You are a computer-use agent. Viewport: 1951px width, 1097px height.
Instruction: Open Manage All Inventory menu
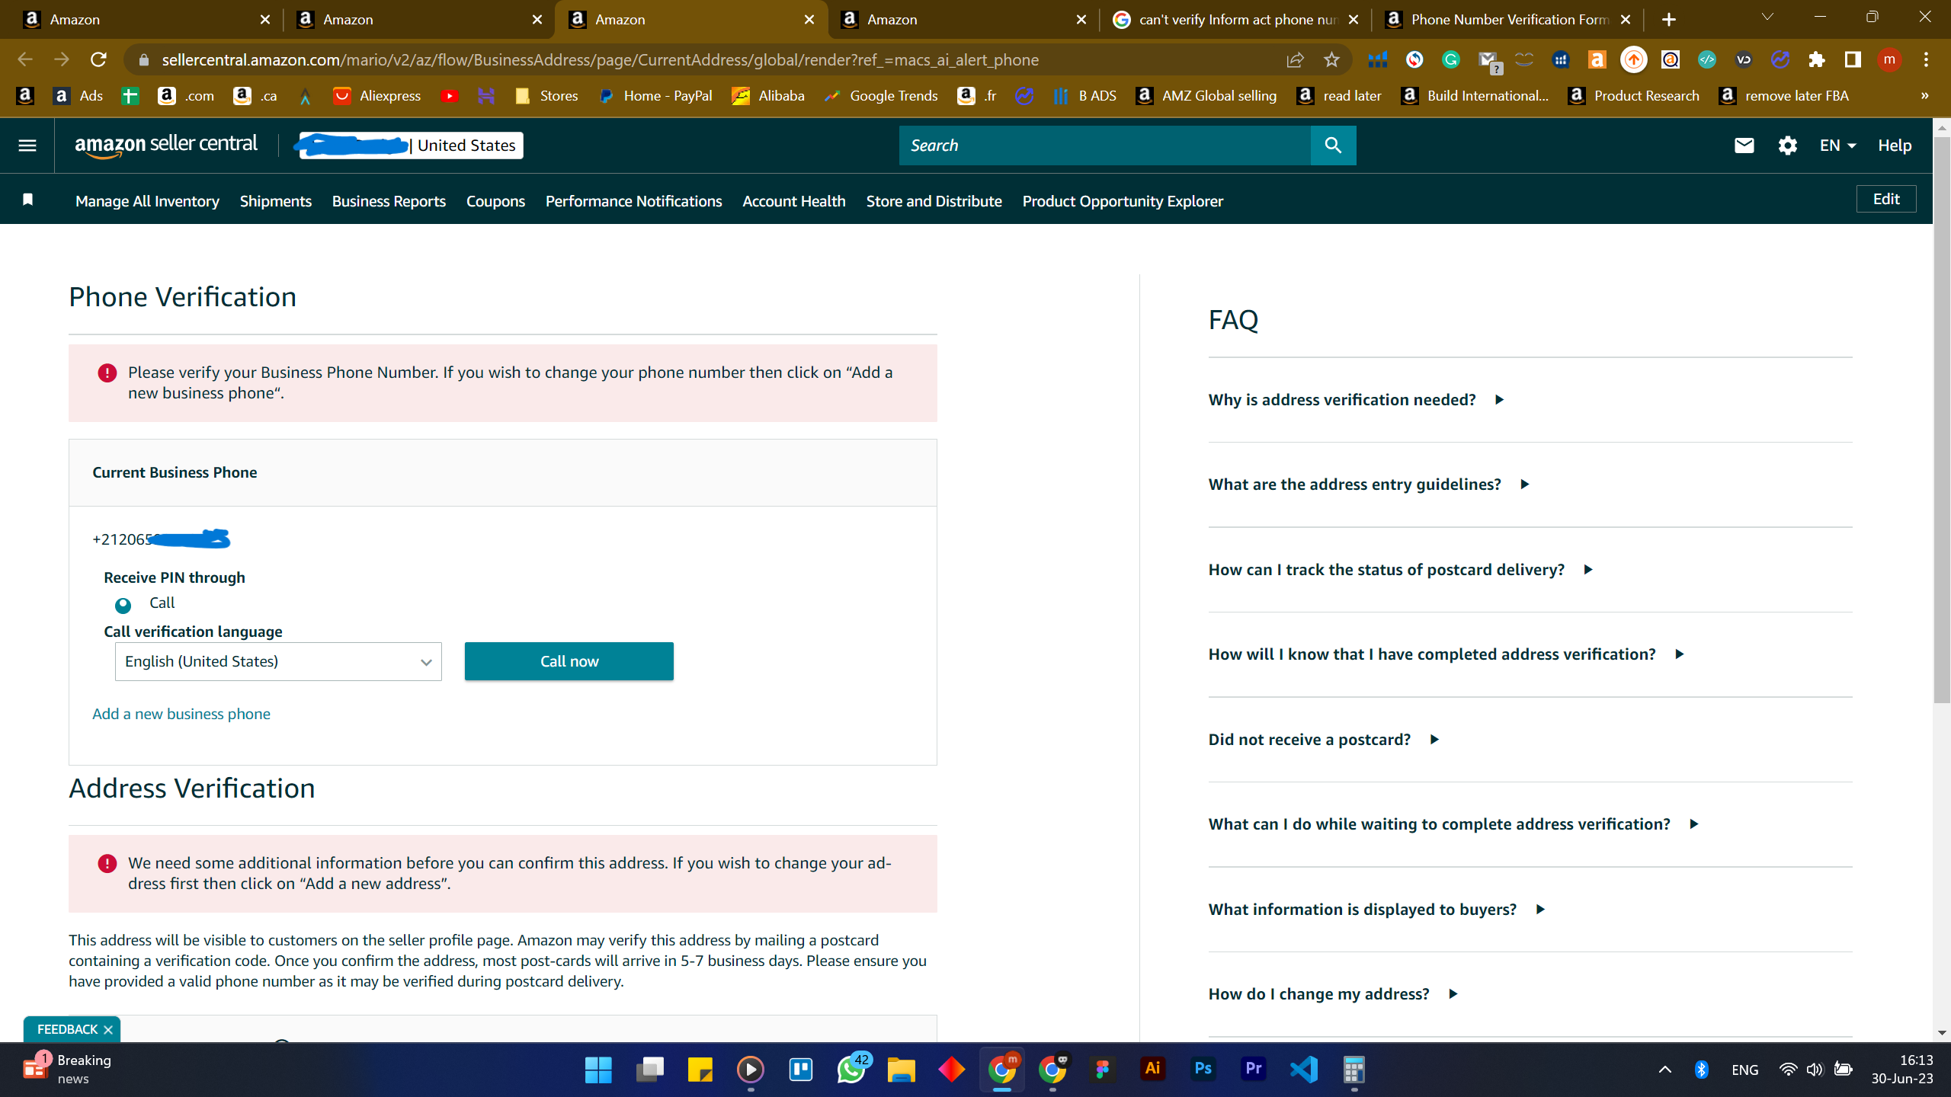147,201
